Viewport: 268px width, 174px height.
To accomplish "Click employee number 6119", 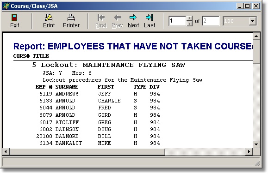I will click(46, 94).
